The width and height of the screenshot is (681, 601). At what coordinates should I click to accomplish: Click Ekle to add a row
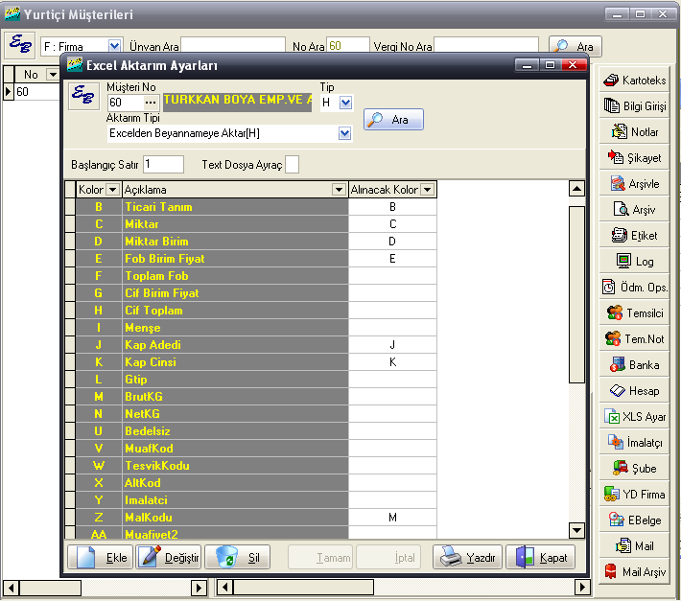pyautogui.click(x=101, y=557)
